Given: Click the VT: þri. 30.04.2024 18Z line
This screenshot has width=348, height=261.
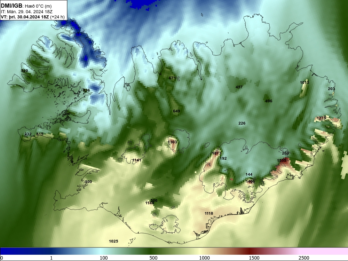Looking at the screenshot, I should (x=25, y=17).
